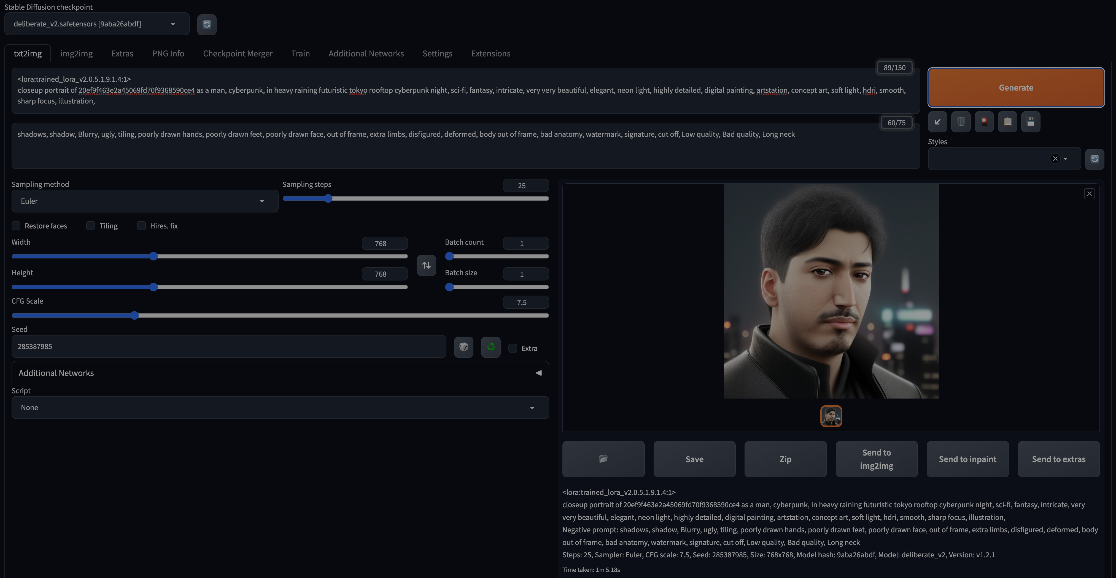Open the PNG Info tab
The image size is (1116, 578).
point(168,54)
